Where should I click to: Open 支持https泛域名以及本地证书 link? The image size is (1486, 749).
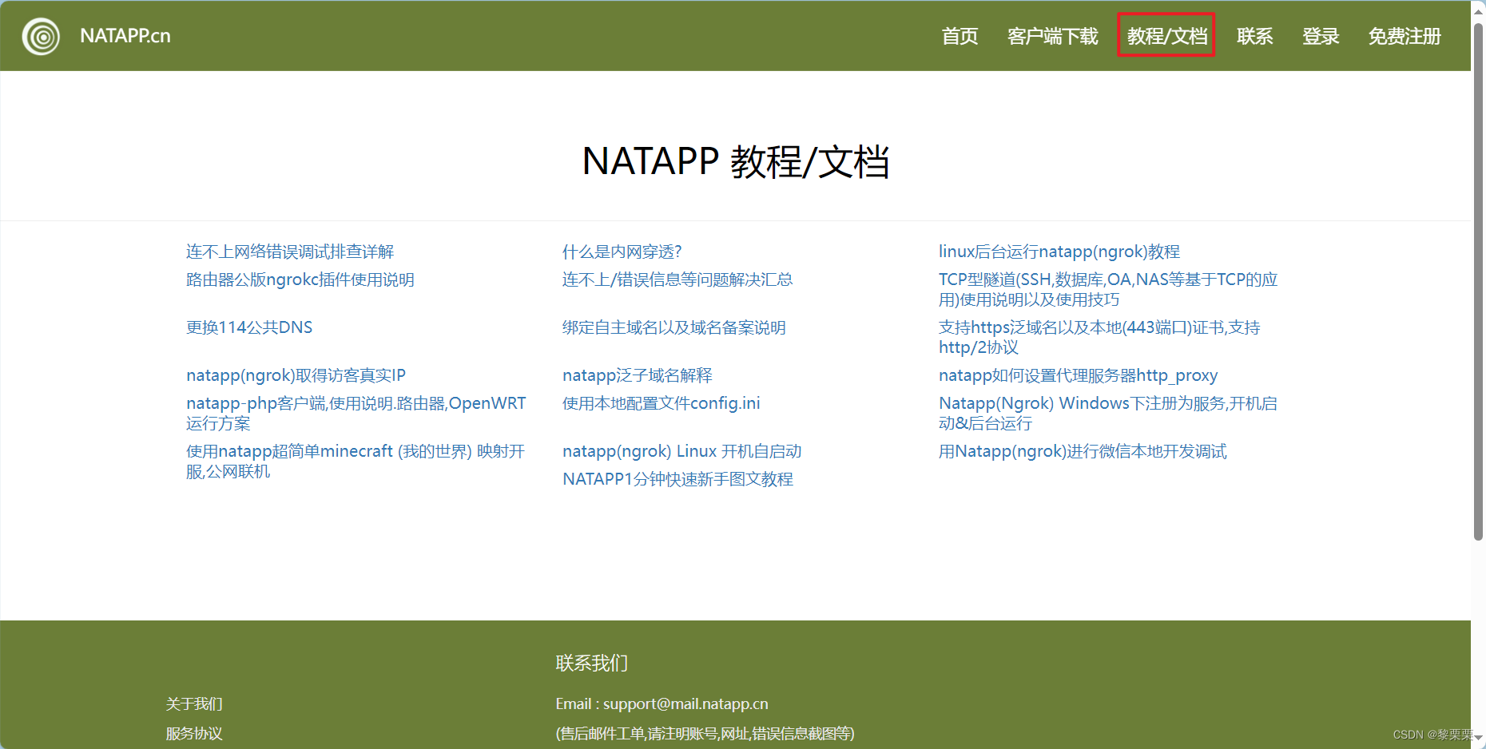point(1099,337)
